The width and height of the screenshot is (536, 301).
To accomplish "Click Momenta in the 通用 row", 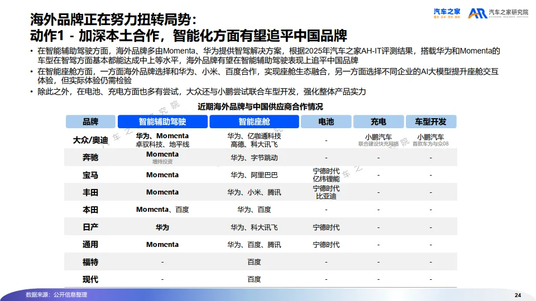I will point(162,244).
